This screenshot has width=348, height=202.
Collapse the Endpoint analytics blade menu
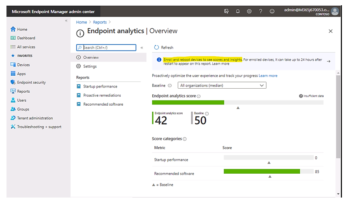142,48
